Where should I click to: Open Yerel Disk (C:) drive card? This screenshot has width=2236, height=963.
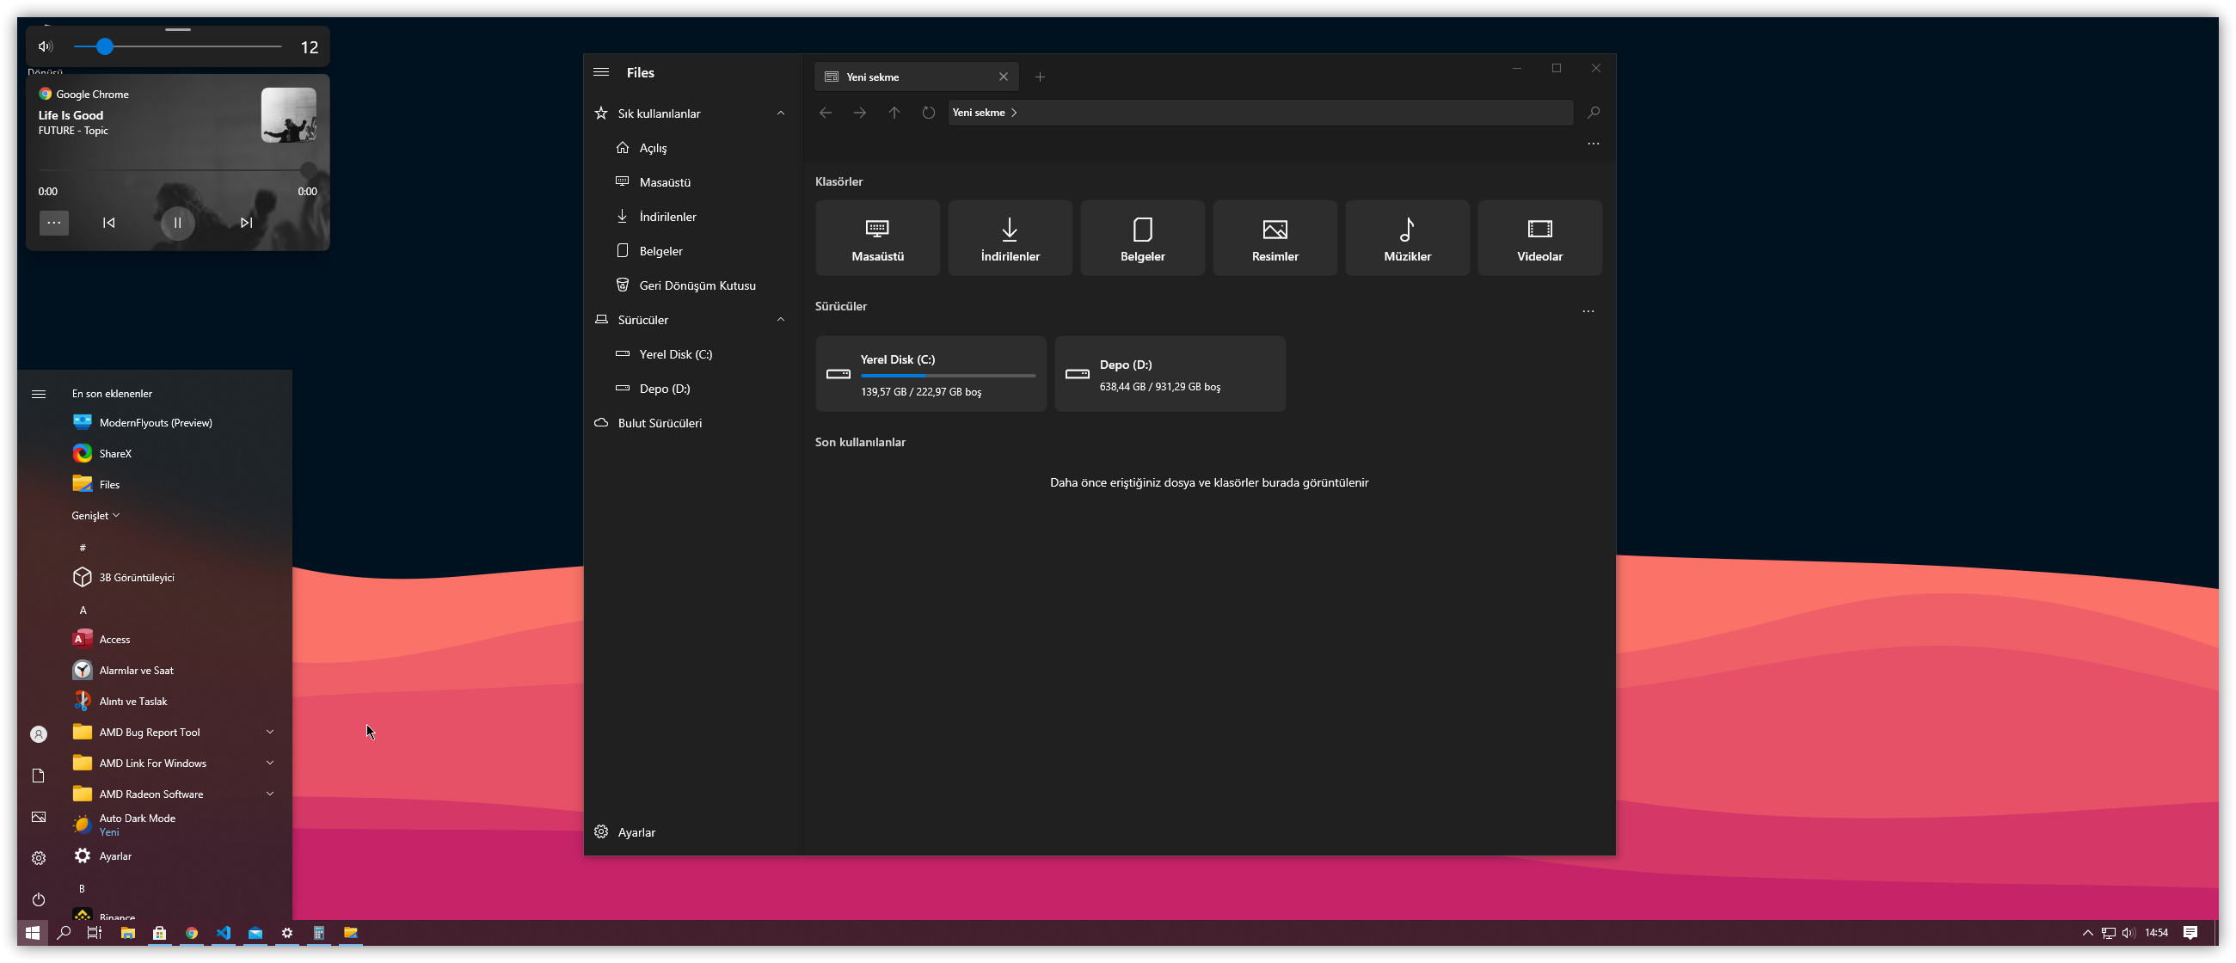930,374
